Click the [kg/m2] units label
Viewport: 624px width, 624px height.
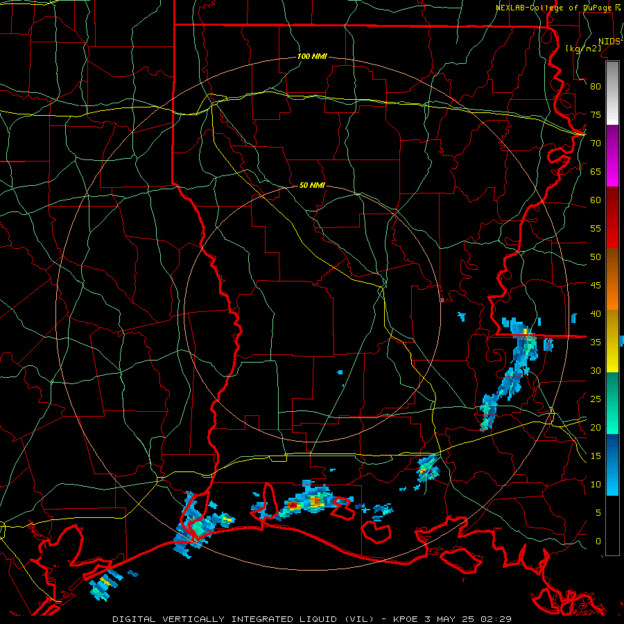point(583,49)
